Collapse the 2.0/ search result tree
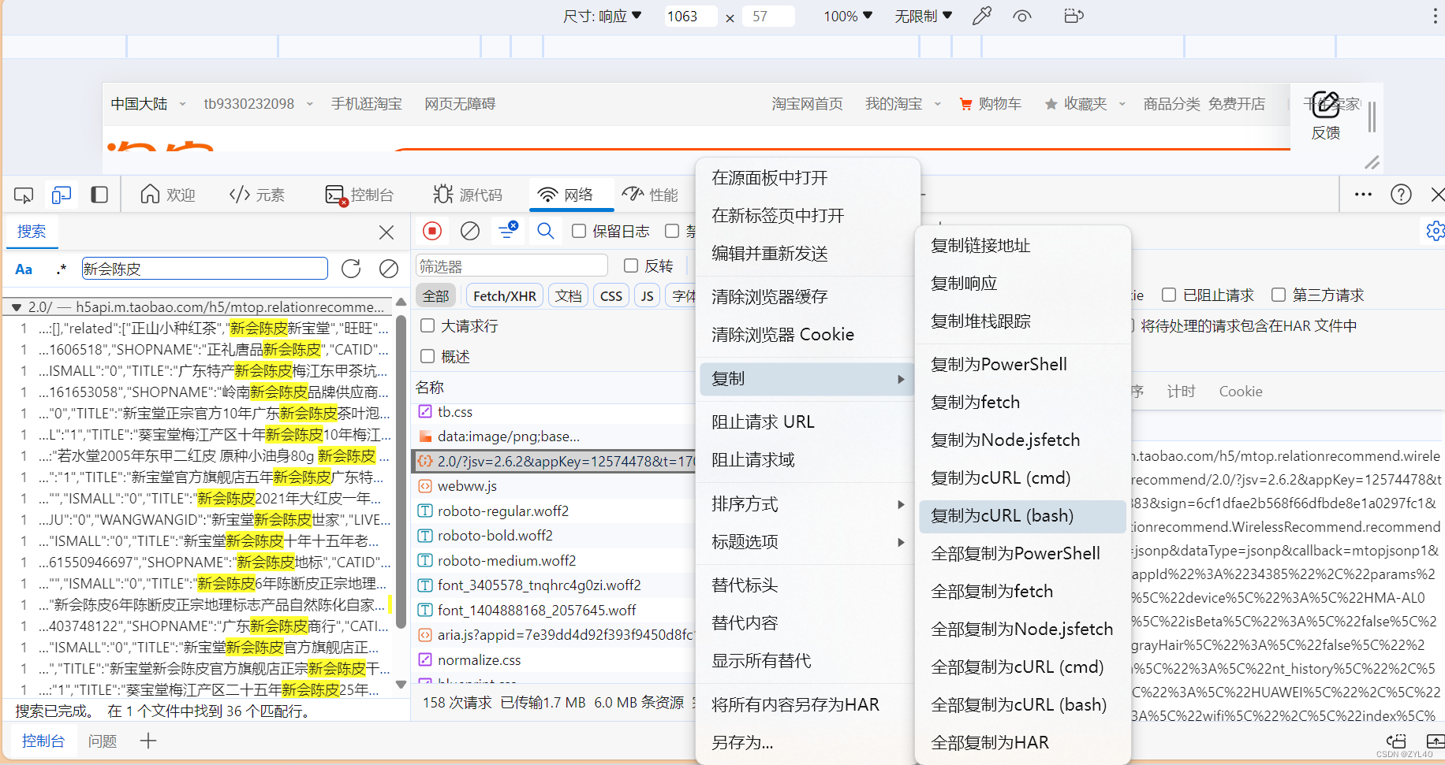The height and width of the screenshot is (765, 1445). 17,307
